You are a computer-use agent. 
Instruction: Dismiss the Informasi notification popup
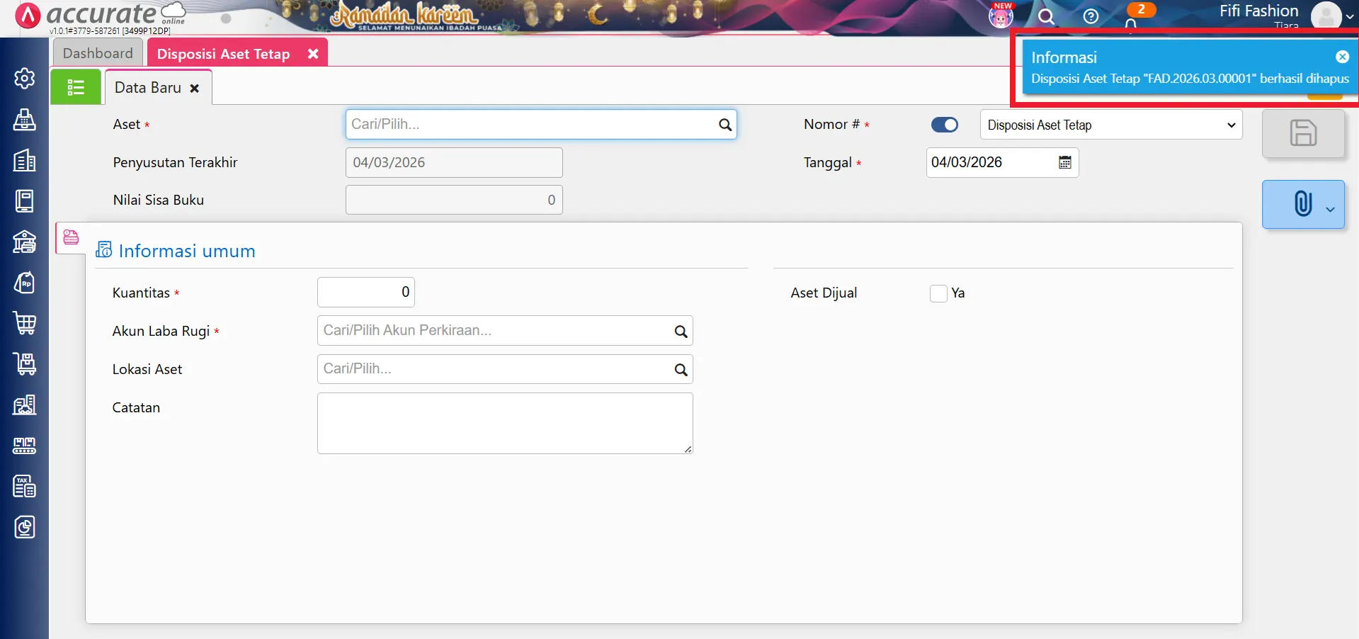[1342, 57]
